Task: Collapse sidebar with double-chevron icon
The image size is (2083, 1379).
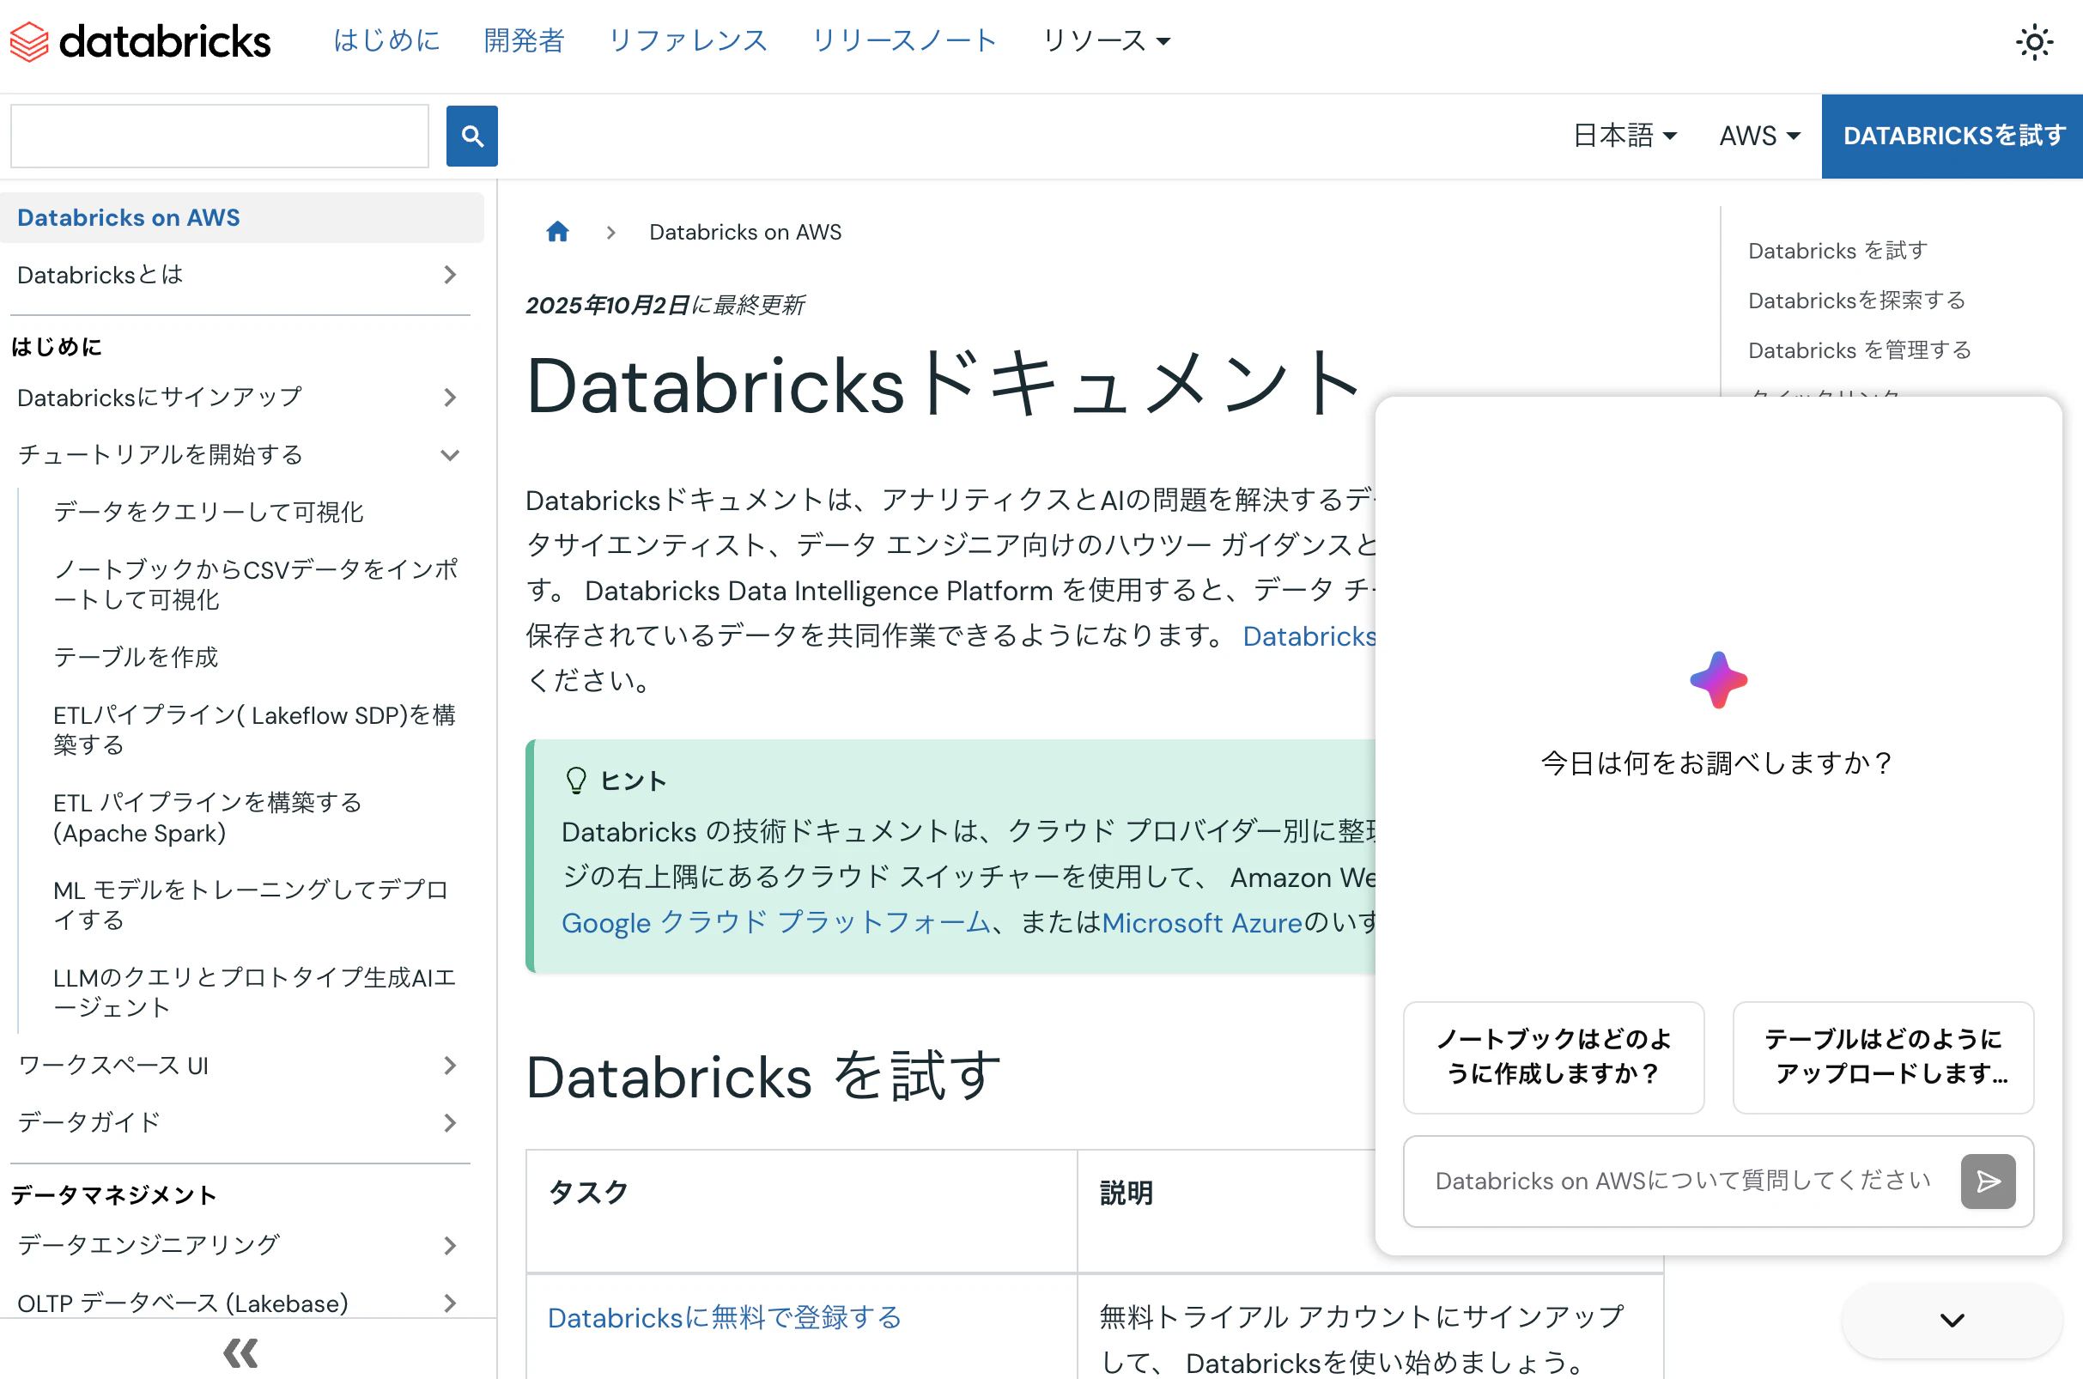Action: 240,1352
